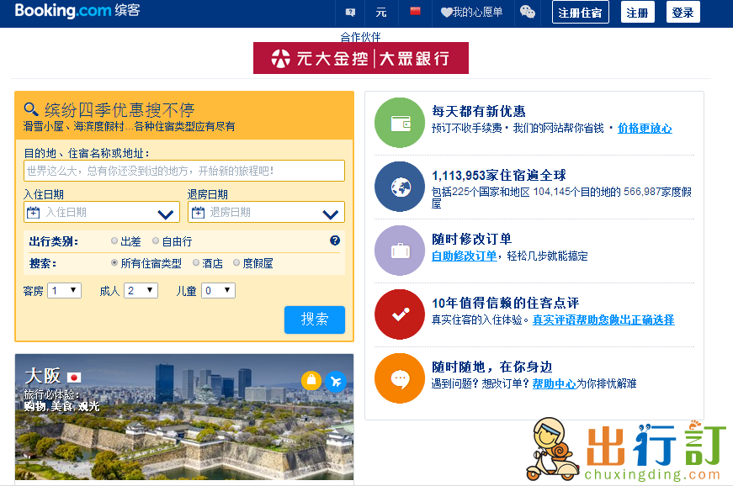Click the 1,113,953家住宿遍全球 heading
The image size is (733, 486).
(x=499, y=175)
